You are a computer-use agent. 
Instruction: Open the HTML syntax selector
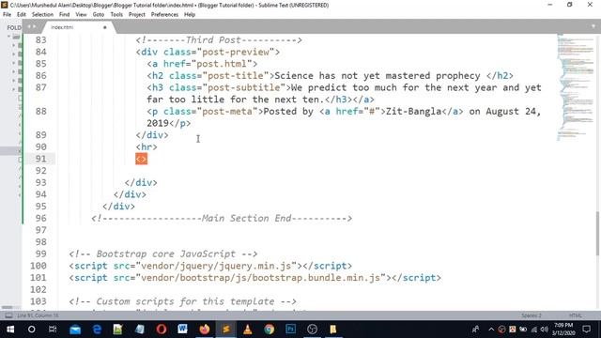[576, 315]
